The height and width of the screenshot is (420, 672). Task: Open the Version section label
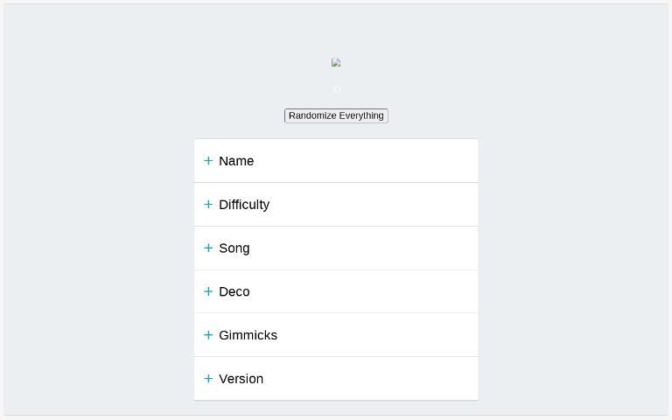click(x=241, y=379)
